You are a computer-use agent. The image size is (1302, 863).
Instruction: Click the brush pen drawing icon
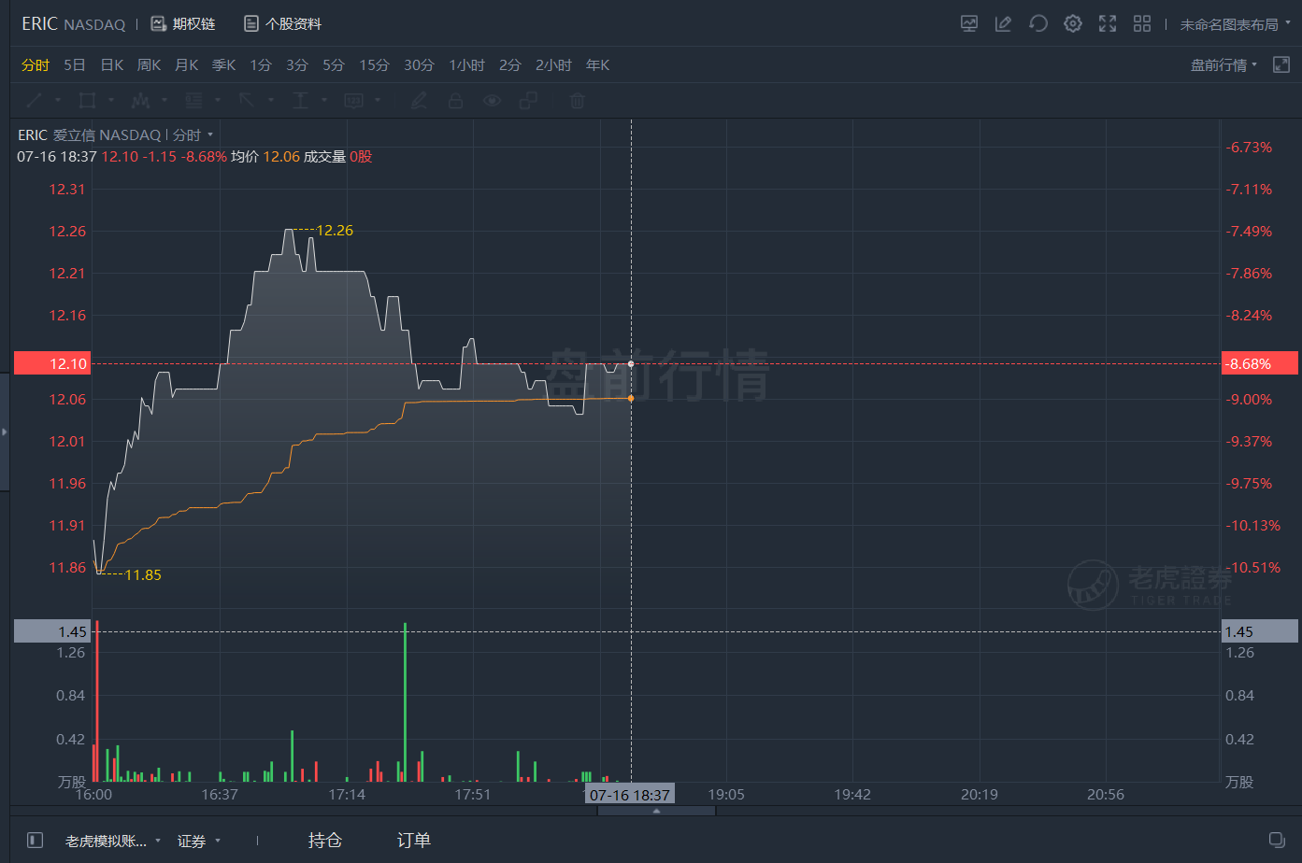419,100
